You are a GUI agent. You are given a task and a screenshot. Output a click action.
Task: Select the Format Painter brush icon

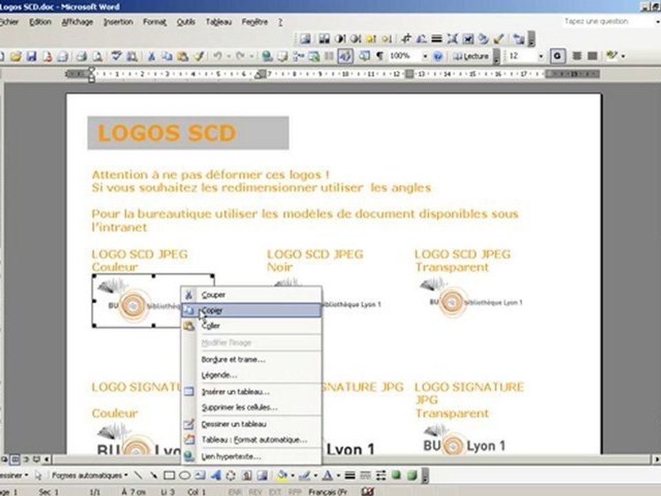click(199, 56)
